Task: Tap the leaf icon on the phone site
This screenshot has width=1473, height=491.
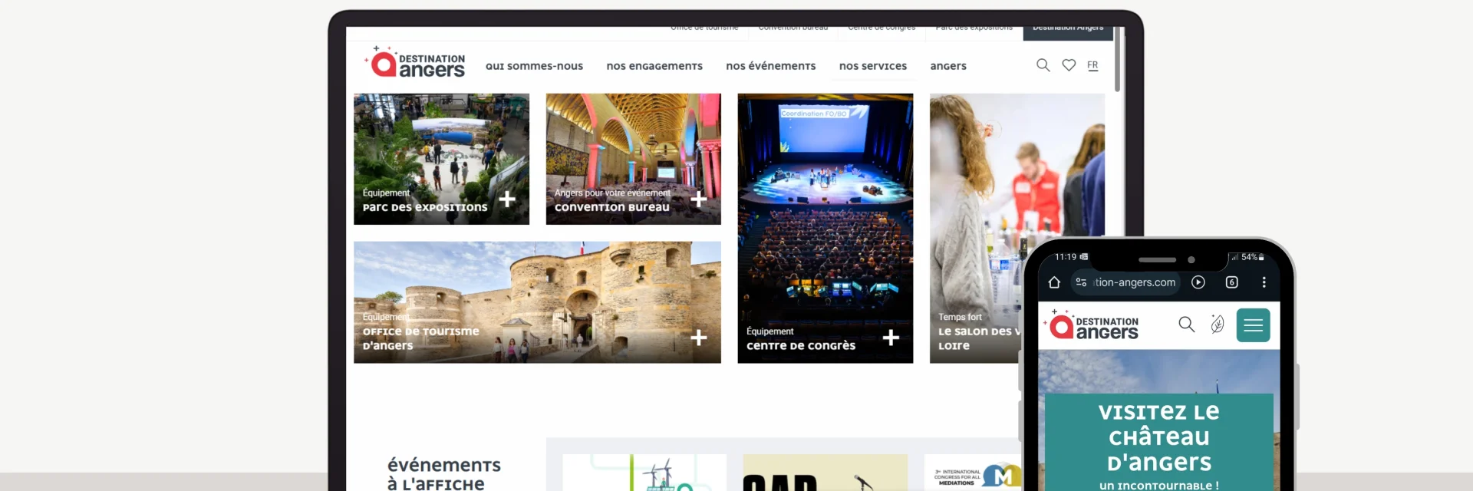Action: pos(1218,325)
